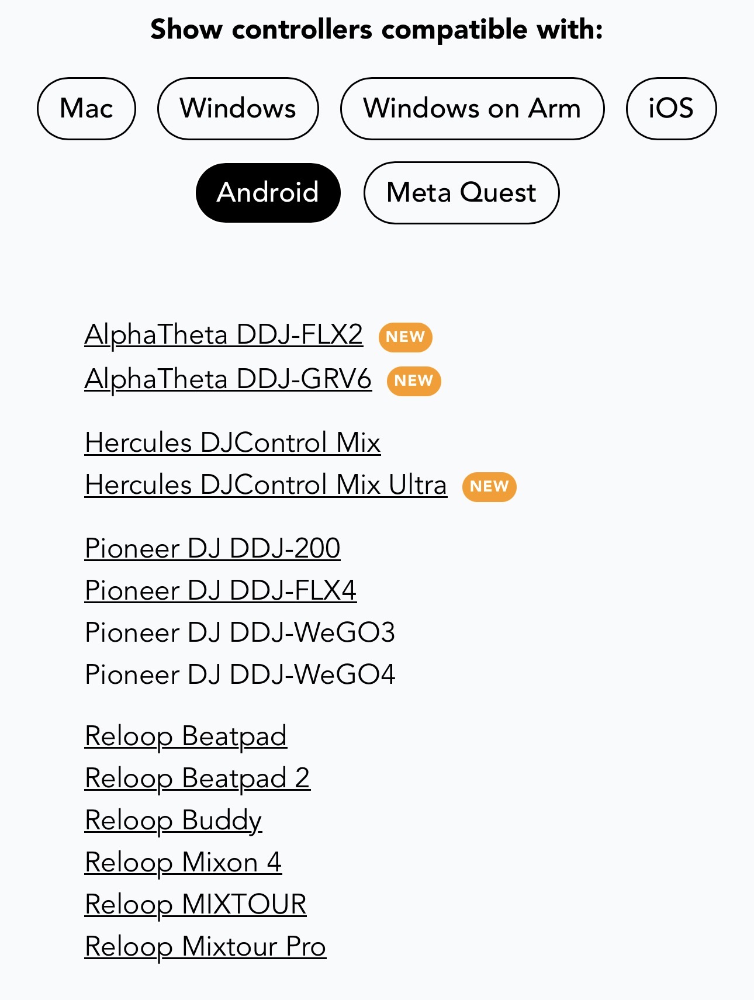This screenshot has width=754, height=1000.
Task: Open AlphaTheta DDJ-FLX2 link
Action: pos(223,335)
